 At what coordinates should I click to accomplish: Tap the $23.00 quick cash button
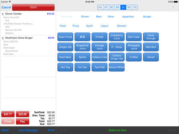(22, 114)
